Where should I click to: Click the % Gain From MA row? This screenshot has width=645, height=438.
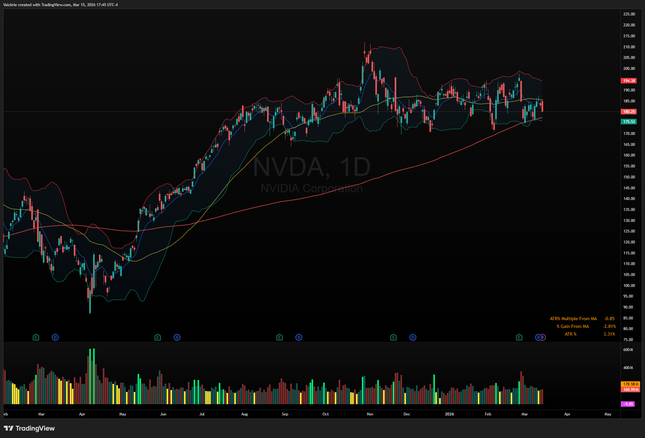click(x=573, y=326)
